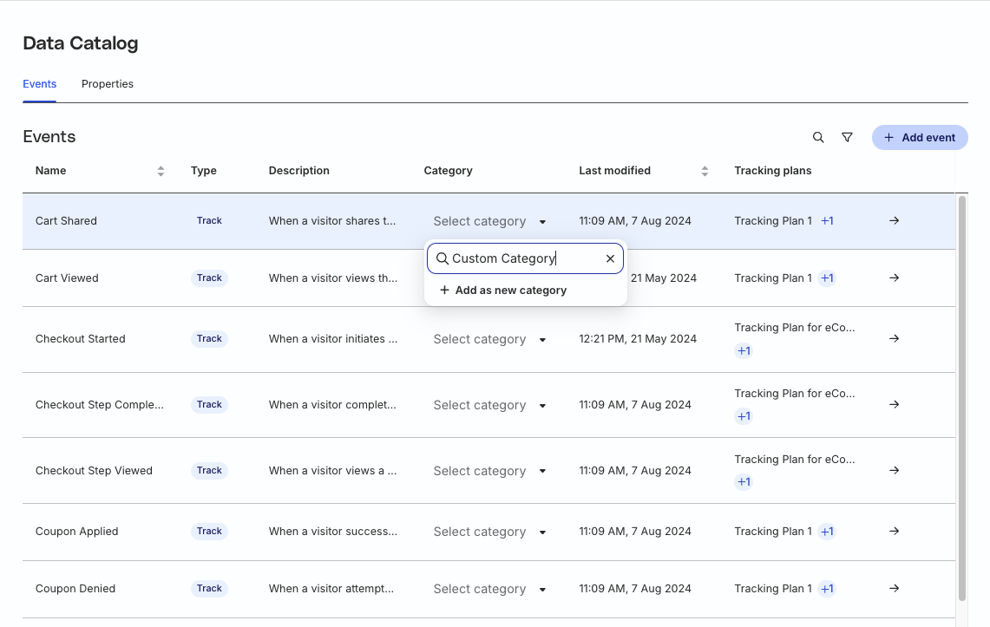This screenshot has width=990, height=627.
Task: Expand category dropdown for Coupon Applied
Action: (489, 532)
